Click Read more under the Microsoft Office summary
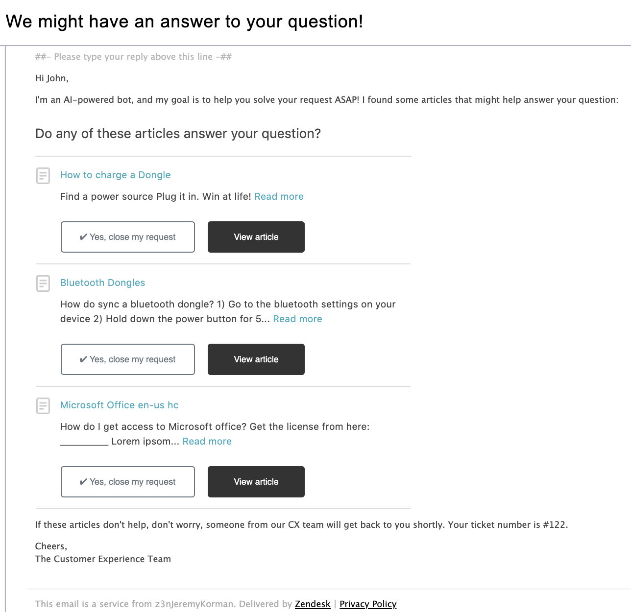Screen dimensions: 631x612 [207, 442]
